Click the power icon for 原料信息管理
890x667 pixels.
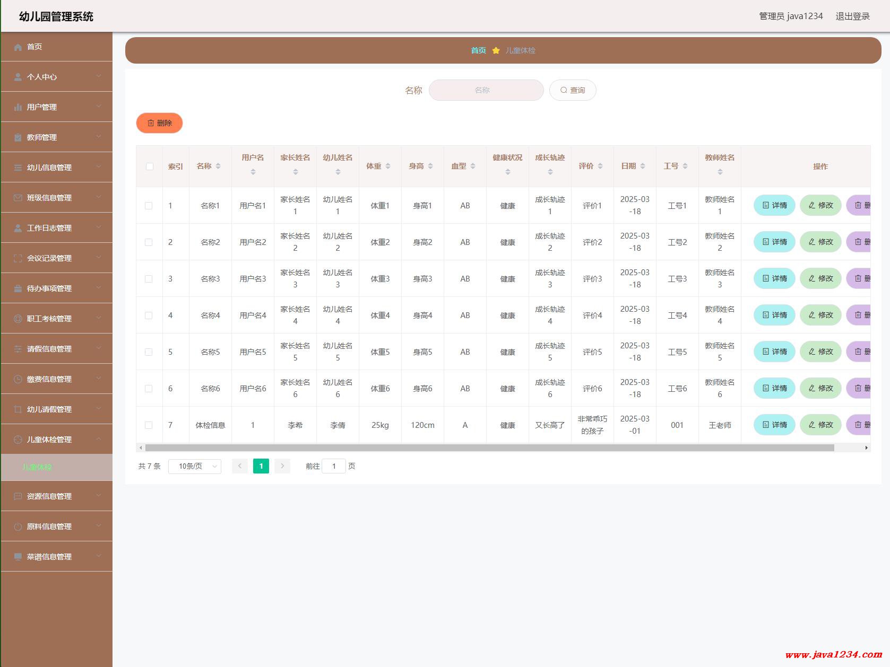point(18,527)
